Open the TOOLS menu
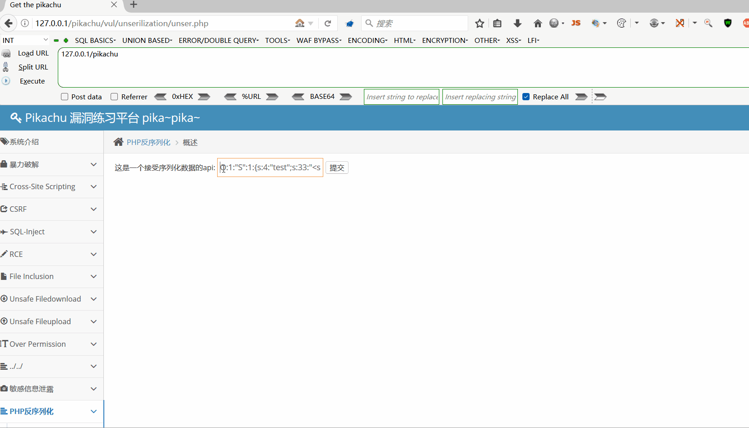749x428 pixels. click(277, 40)
